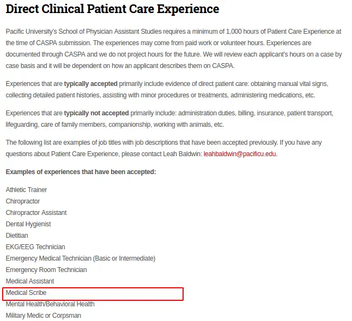Viewport: 352px width, 321px height.
Task: Select the Dental Hygienist entry
Action: coord(28,224)
